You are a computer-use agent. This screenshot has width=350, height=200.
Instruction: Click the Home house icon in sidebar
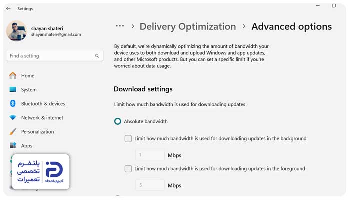[x=13, y=75]
